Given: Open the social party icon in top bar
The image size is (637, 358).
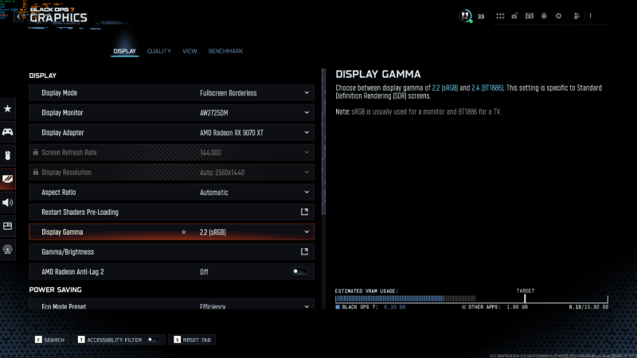Looking at the screenshot, I should tap(576, 16).
